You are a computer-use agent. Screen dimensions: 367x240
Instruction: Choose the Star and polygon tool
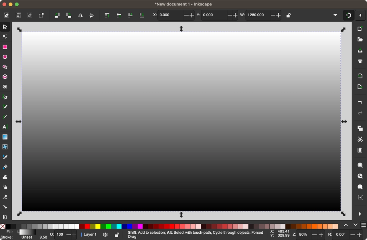[x=5, y=67]
